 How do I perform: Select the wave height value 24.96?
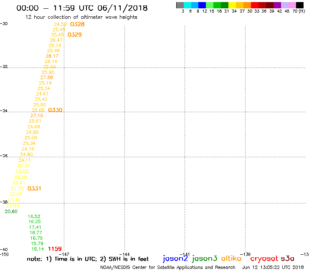pyautogui.click(x=34, y=127)
